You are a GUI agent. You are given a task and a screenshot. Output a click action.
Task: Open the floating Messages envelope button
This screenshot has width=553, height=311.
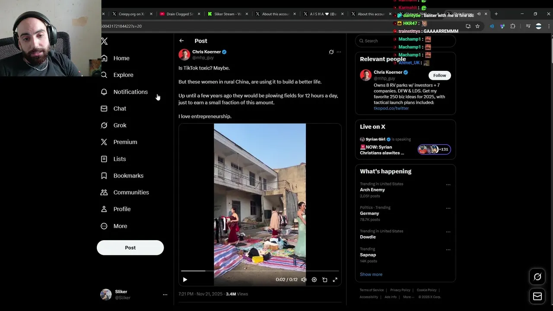537,296
